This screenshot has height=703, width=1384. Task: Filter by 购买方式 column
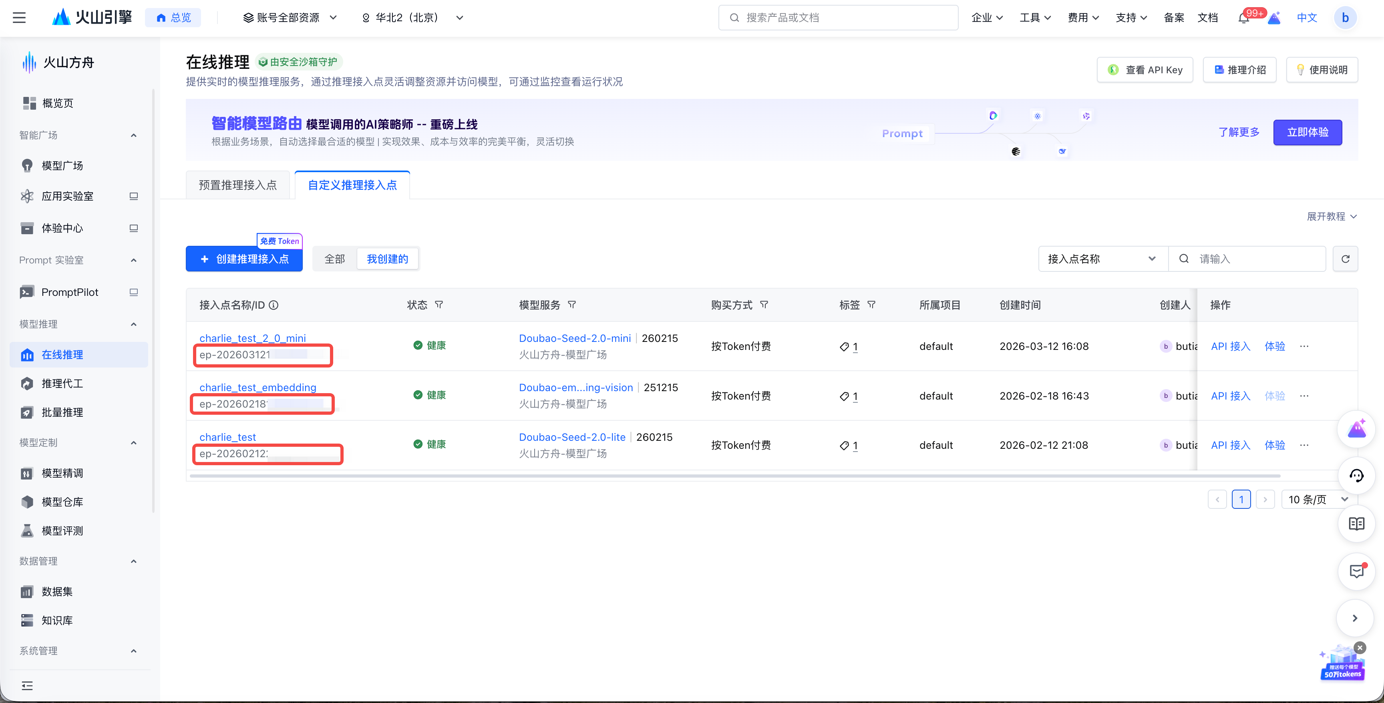[764, 305]
